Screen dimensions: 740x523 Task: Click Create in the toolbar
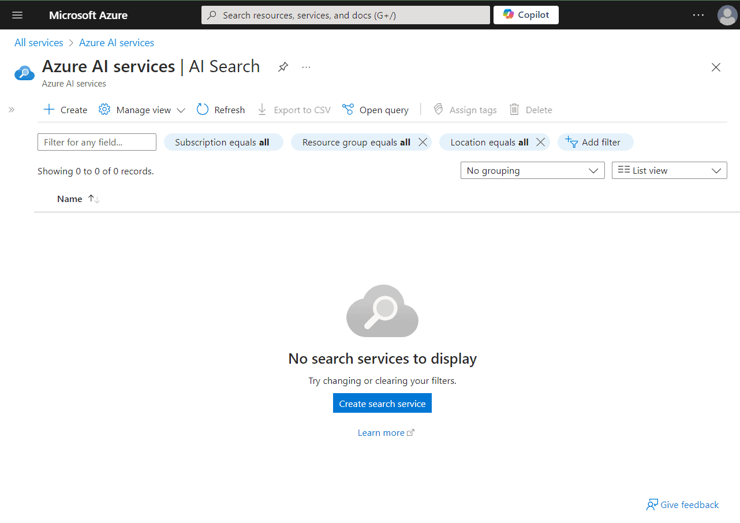click(66, 110)
